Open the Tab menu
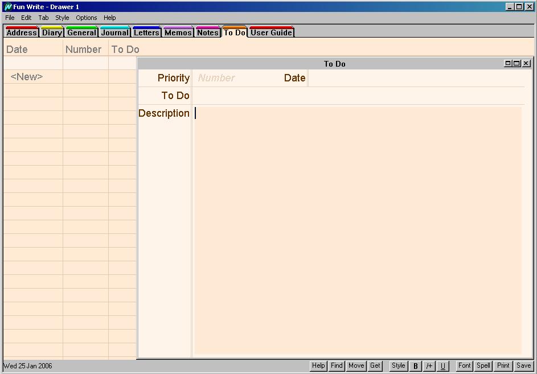Viewport: 537px width, 374px height. (x=43, y=18)
